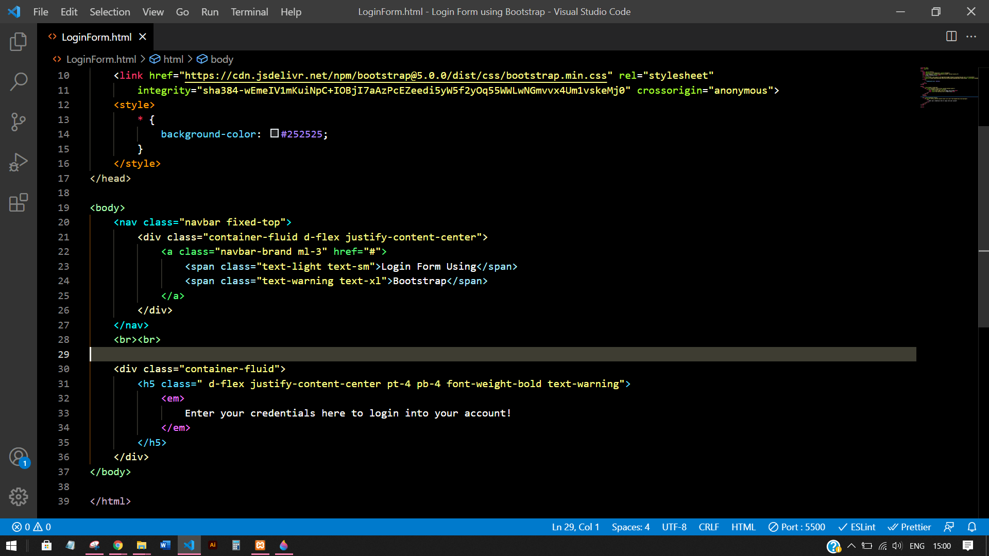
Task: Open the Explorer view in activity bar
Action: coord(19,42)
